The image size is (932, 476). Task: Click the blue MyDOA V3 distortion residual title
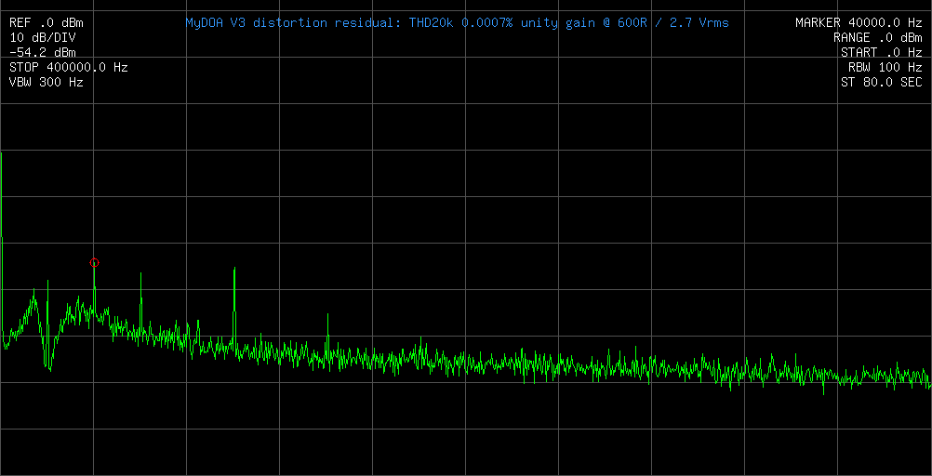click(457, 23)
